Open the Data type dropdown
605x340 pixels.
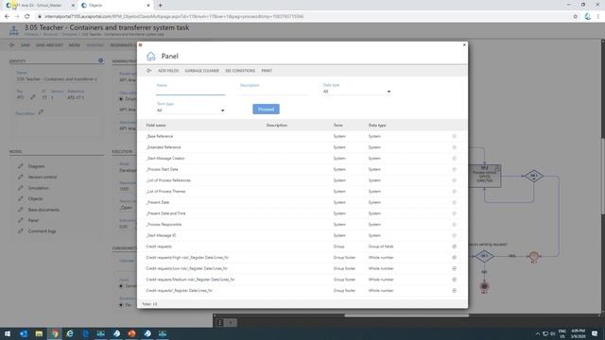(x=357, y=92)
